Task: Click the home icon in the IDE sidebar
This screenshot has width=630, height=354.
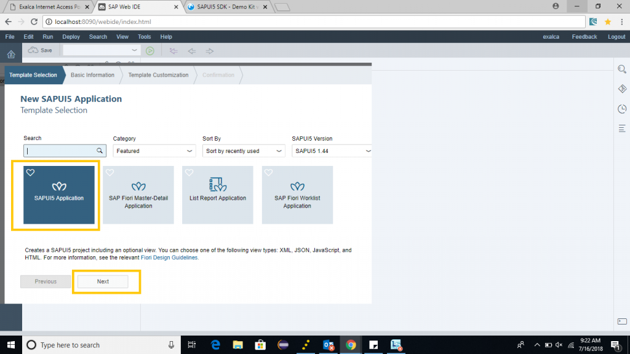Action: click(x=11, y=54)
